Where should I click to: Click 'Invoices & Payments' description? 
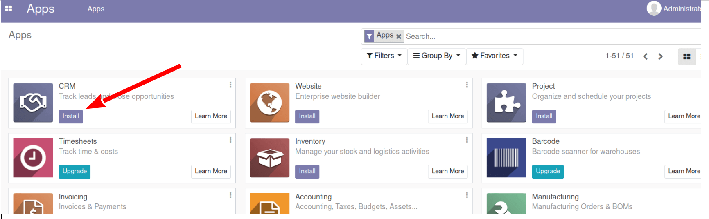[x=93, y=207]
